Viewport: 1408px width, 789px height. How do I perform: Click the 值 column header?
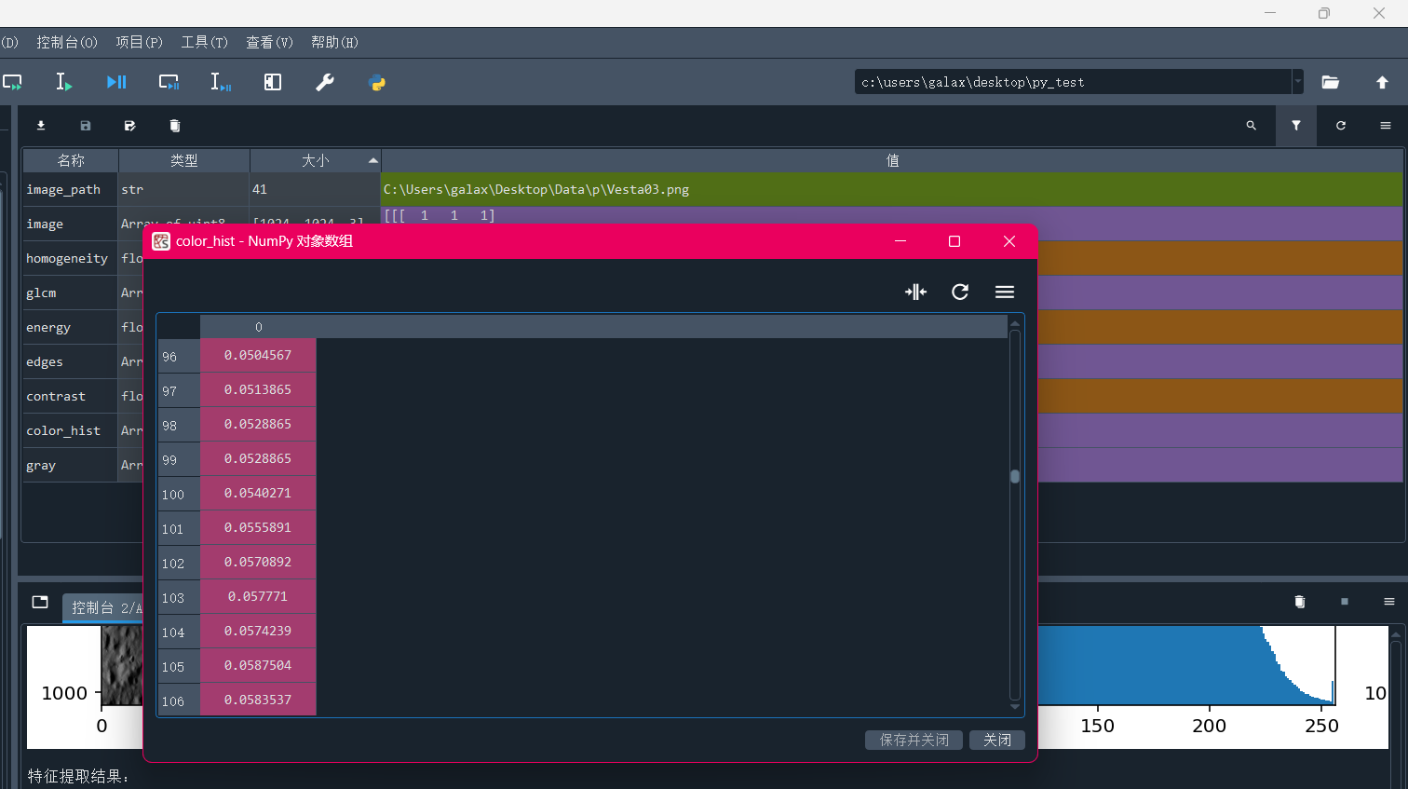892,160
